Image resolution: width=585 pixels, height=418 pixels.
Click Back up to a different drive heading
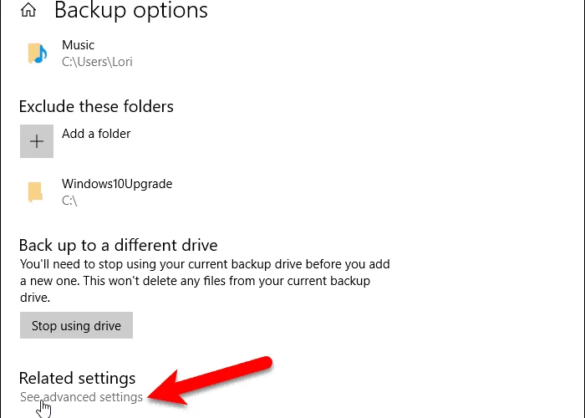pyautogui.click(x=119, y=245)
